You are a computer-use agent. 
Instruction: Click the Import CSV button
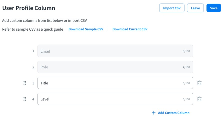point(172,8)
